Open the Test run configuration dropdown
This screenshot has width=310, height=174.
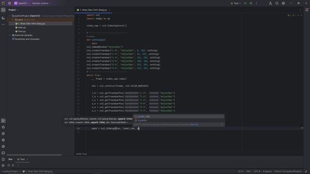236,3
